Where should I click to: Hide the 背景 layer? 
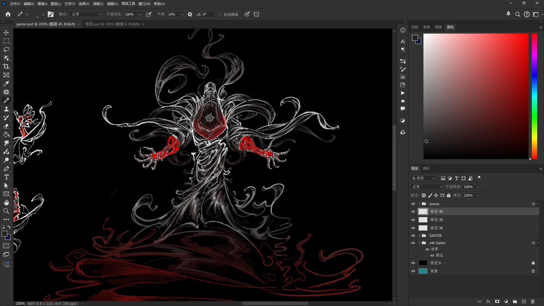pos(413,271)
